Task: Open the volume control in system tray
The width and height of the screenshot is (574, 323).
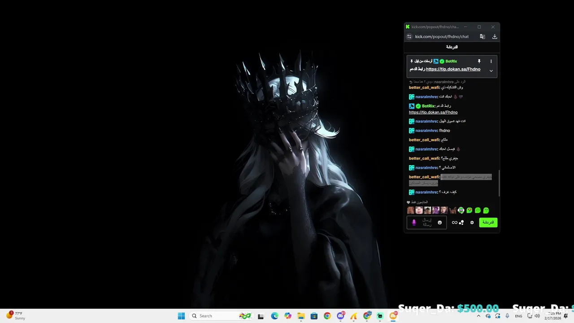Action: point(537,316)
